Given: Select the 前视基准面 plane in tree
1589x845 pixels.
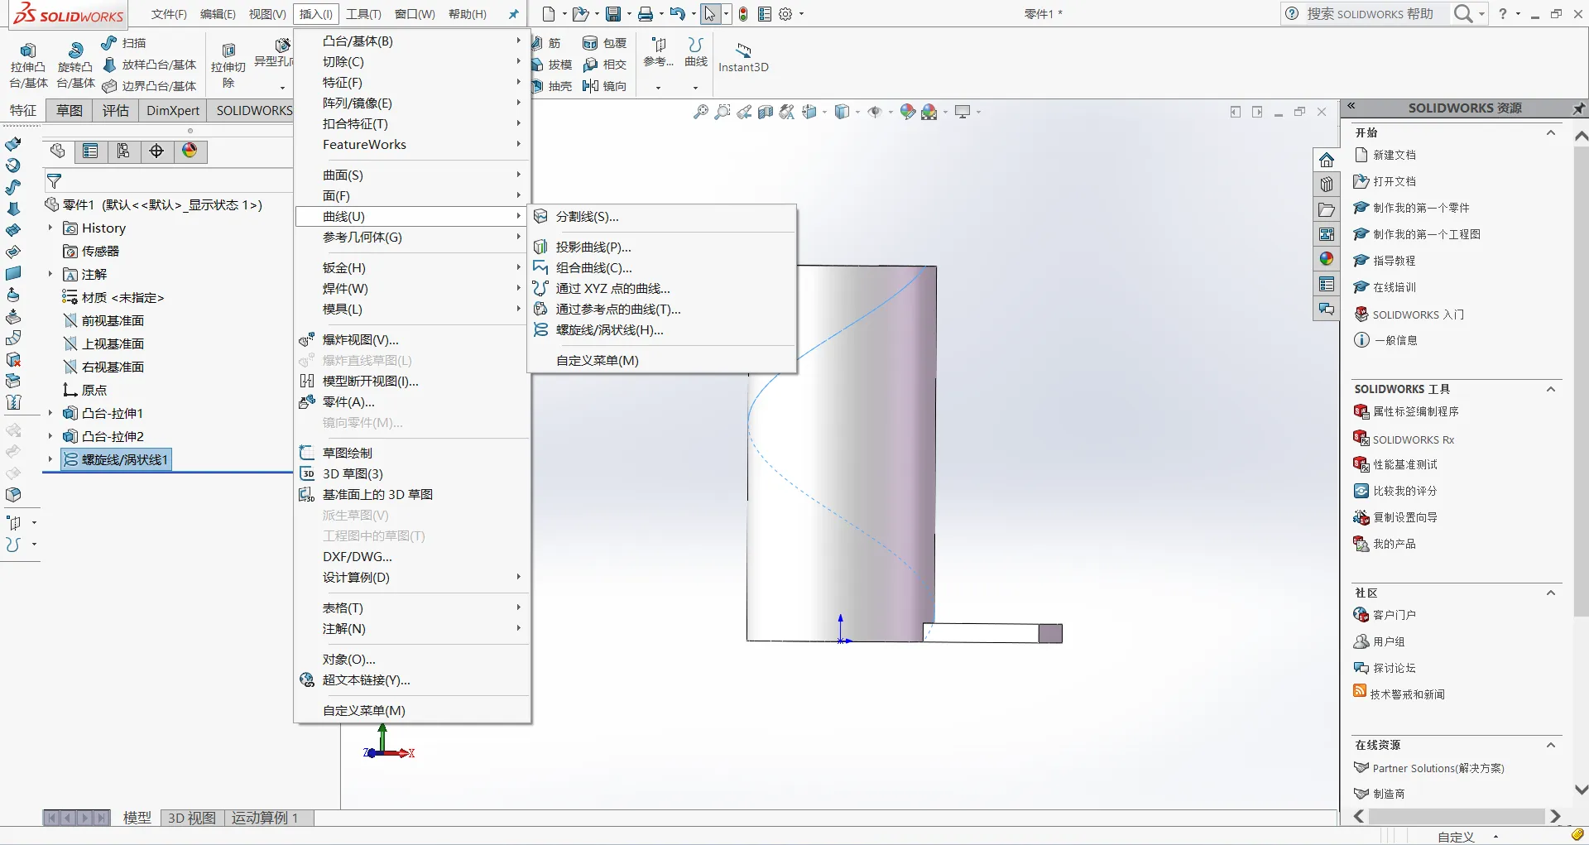Looking at the screenshot, I should coord(113,320).
